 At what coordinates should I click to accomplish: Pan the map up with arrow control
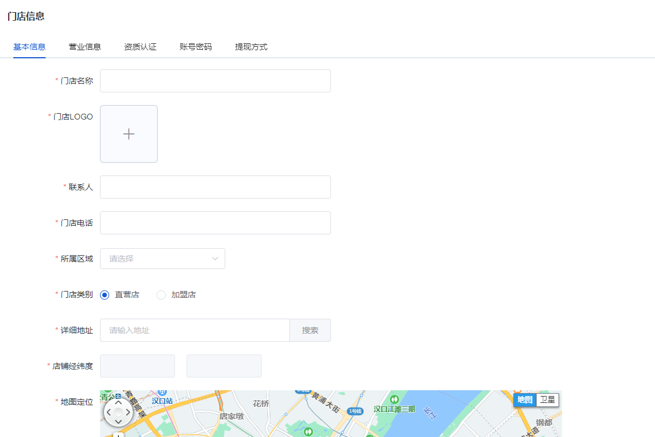pyautogui.click(x=118, y=403)
